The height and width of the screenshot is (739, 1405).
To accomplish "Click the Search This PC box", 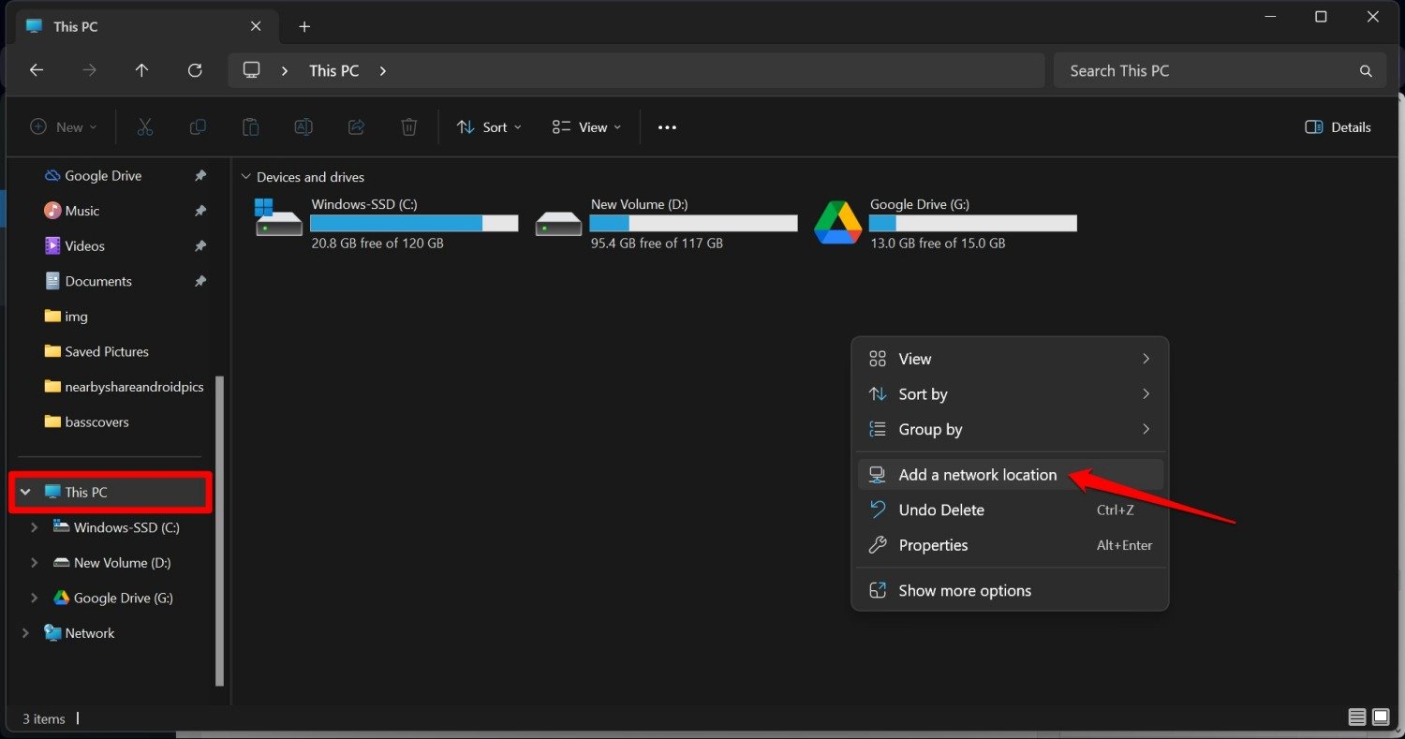I will click(x=1208, y=70).
